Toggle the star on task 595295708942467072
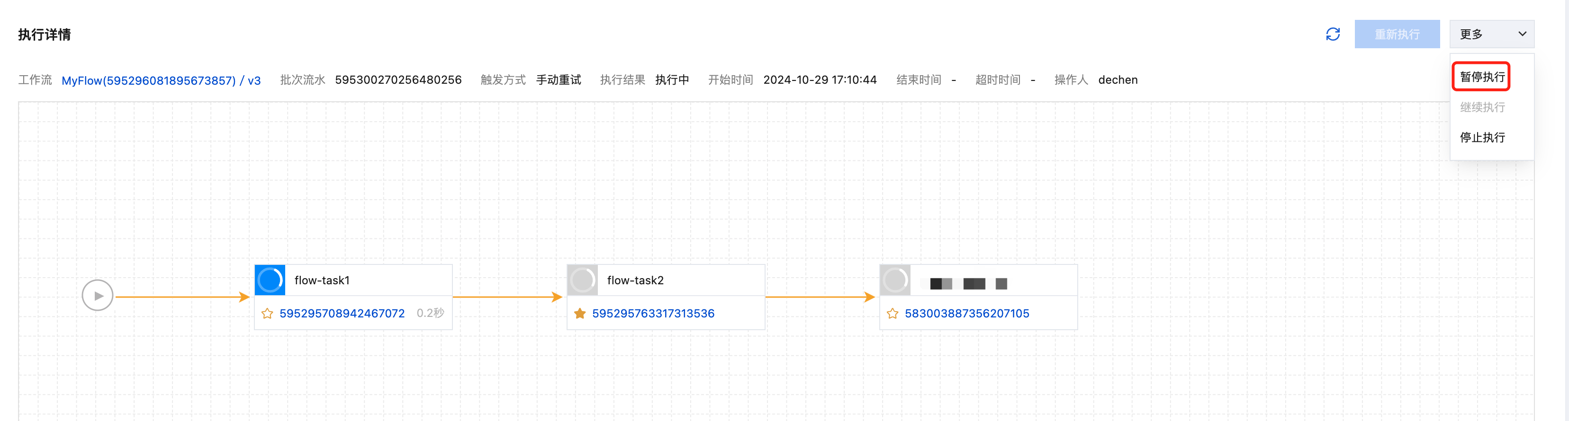 click(x=267, y=313)
